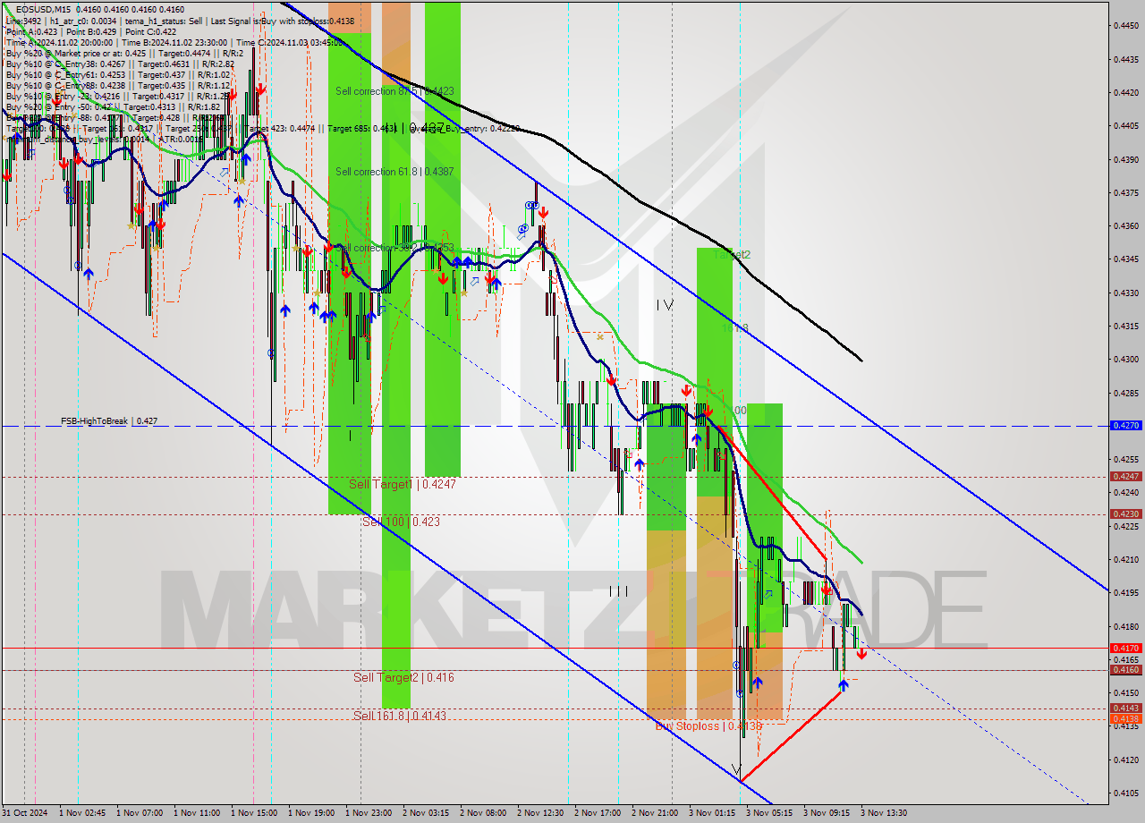The width and height of the screenshot is (1145, 823).
Task: Click the 2 Nov 12:30 time label
Action: click(x=540, y=813)
